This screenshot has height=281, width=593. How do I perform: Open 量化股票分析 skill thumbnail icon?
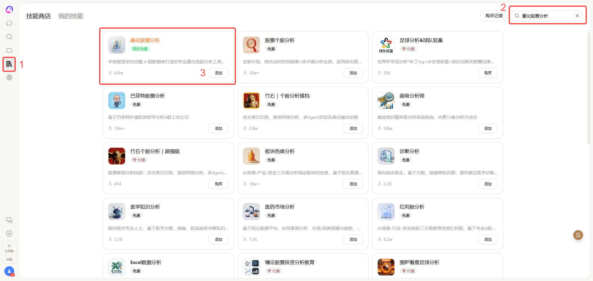point(117,45)
